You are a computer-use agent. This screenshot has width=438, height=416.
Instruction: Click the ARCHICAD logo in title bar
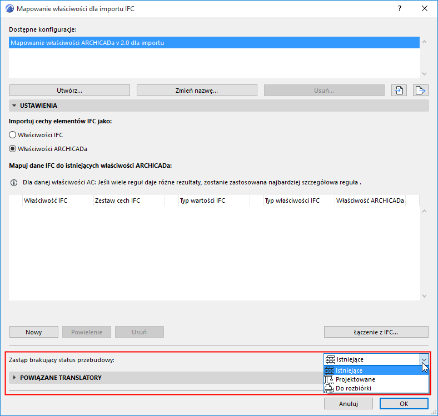(x=9, y=9)
